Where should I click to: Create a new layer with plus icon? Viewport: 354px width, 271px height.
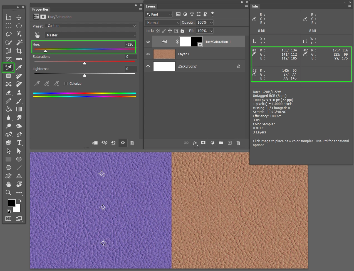click(x=230, y=143)
